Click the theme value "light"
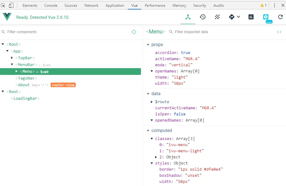The image size is (286, 186). pos(180,77)
